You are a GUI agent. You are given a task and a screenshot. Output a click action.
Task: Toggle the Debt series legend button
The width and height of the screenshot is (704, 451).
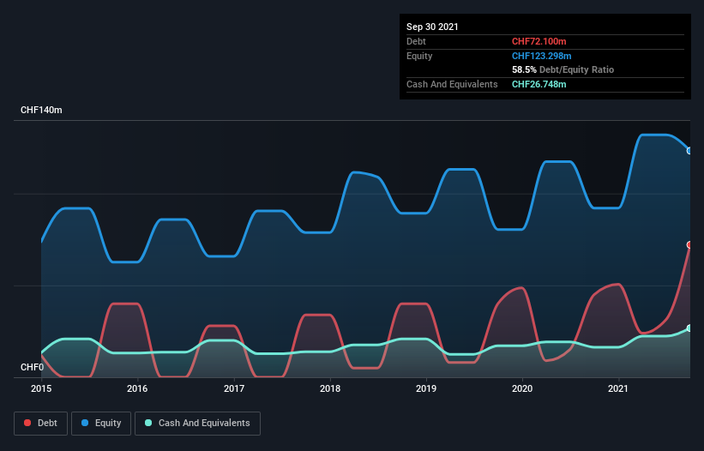point(40,424)
